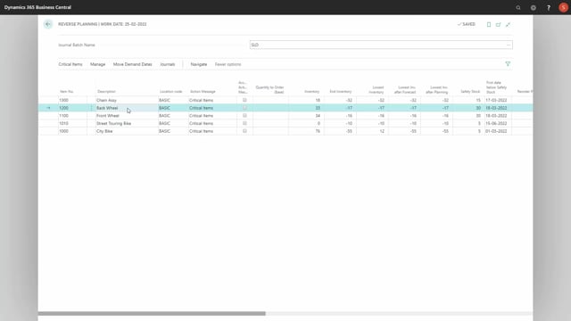Tick Accept Action Message for Back Wheel
Image resolution: width=571 pixels, height=321 pixels.
(x=244, y=108)
